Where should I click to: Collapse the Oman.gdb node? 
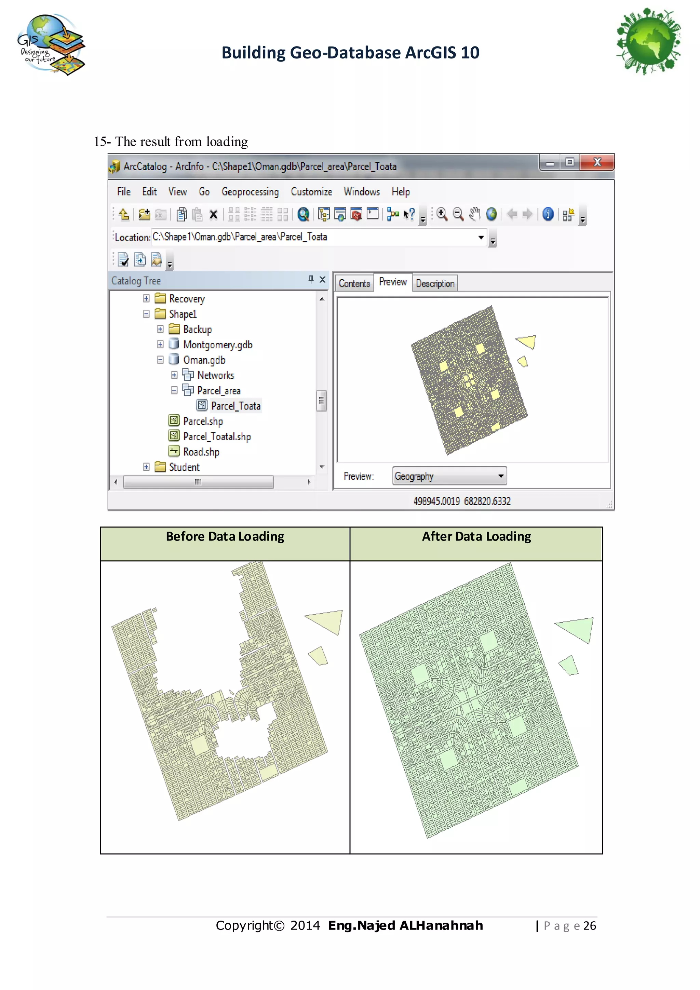pos(160,360)
